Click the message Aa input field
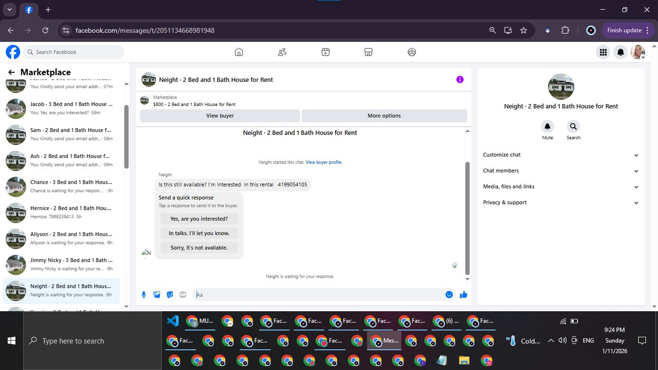Screen dimensions: 658x370 317,295
